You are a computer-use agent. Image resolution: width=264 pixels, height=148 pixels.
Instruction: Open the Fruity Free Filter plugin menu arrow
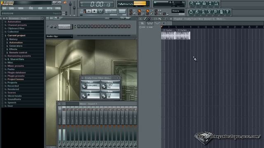coord(82,78)
